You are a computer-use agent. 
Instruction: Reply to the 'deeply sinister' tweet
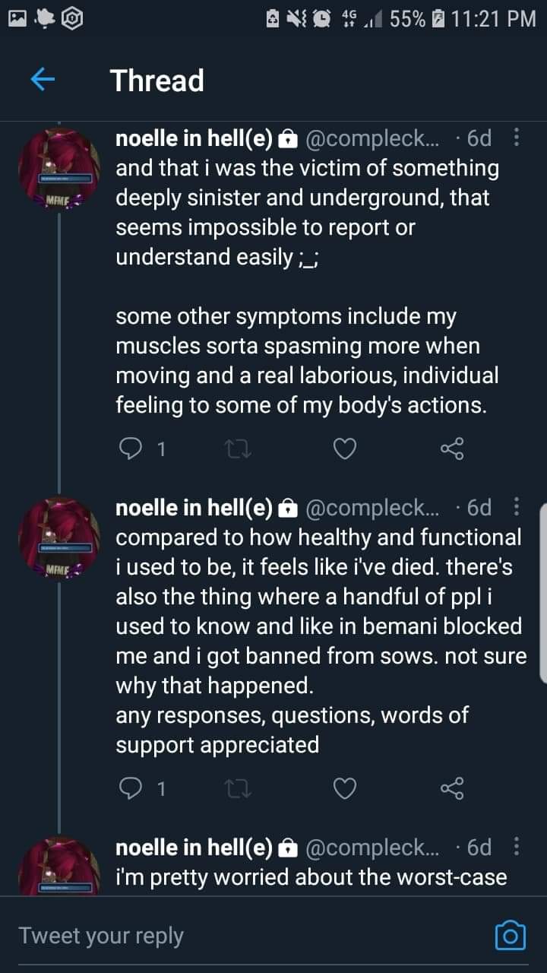tap(131, 449)
